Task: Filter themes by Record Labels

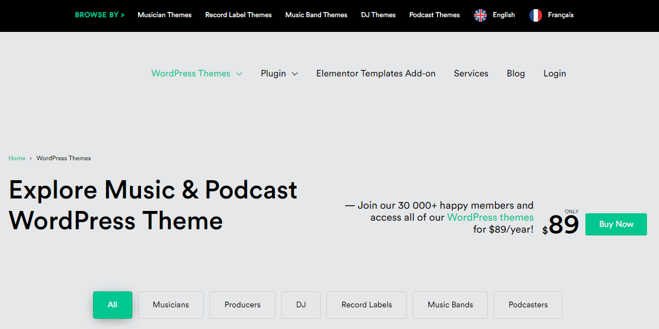Action: click(x=366, y=305)
